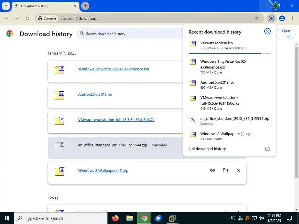Click the 7z archive icon for VMware-workstation

[x=60, y=120]
